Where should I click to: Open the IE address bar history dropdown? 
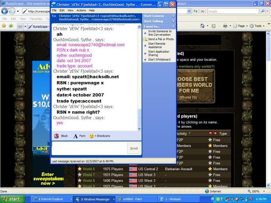(x=189, y=12)
